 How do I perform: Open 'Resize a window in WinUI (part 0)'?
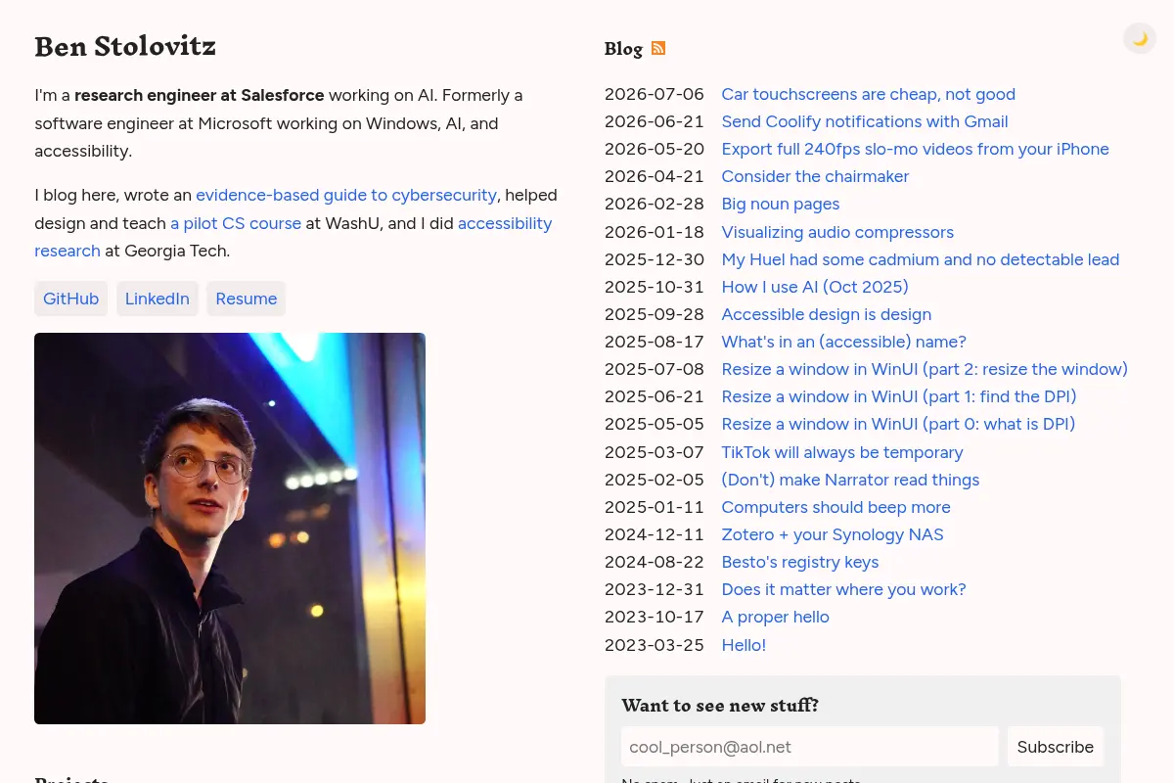(x=898, y=424)
